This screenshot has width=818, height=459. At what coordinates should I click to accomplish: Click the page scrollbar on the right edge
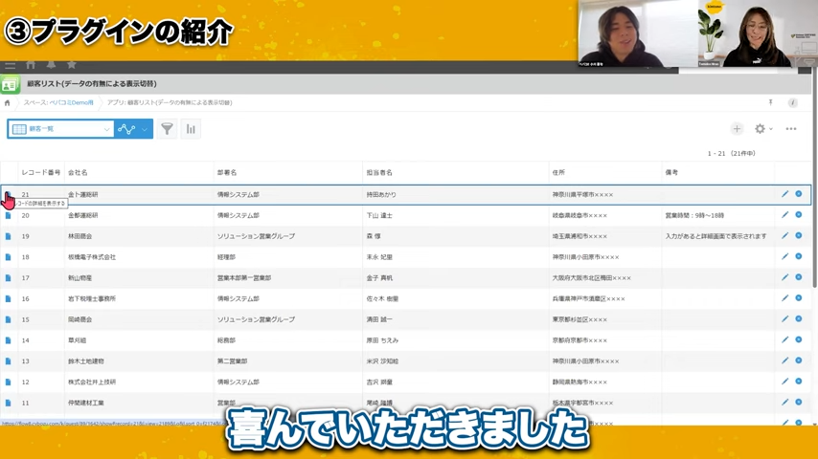click(814, 177)
